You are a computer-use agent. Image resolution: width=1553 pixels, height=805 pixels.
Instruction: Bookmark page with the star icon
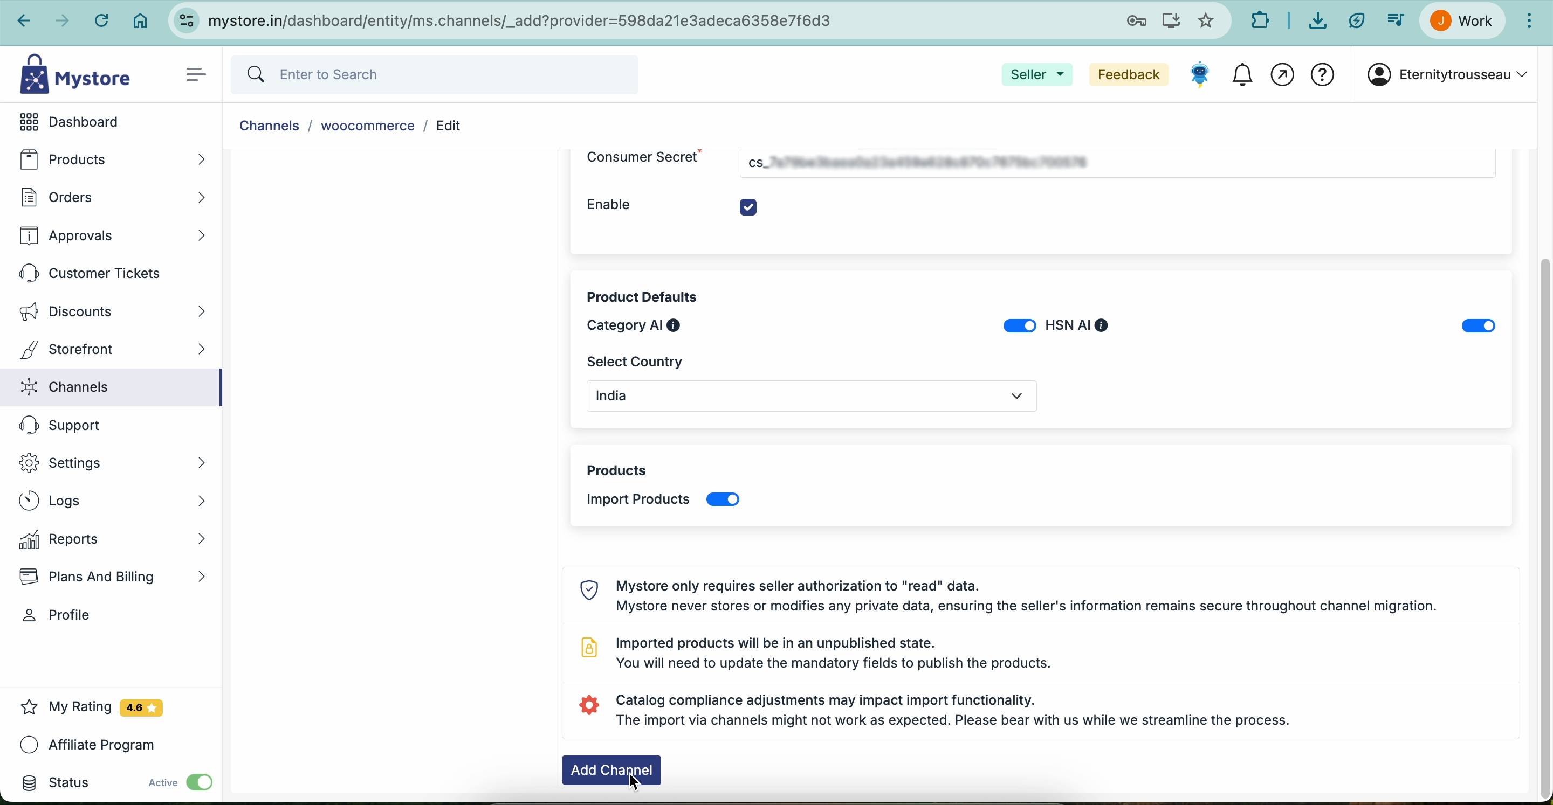coord(1206,21)
